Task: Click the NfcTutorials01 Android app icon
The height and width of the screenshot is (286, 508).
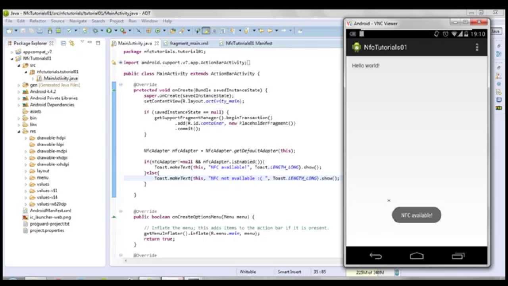Action: [356, 47]
